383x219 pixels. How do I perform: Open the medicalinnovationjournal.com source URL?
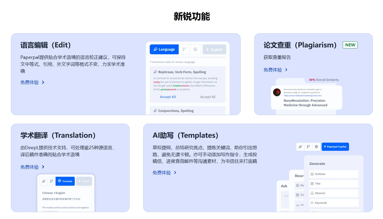point(303,95)
